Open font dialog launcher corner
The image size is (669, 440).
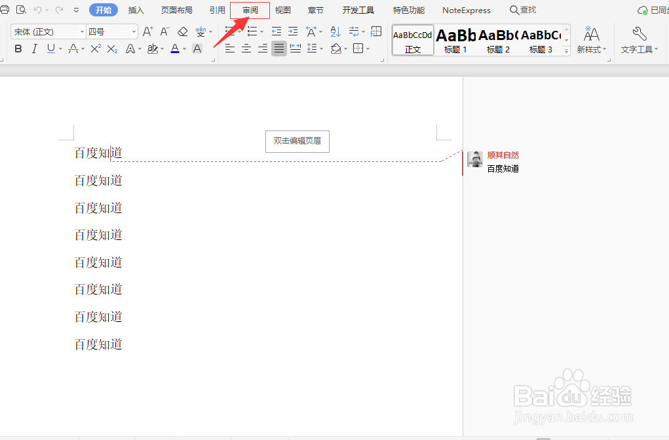click(214, 60)
